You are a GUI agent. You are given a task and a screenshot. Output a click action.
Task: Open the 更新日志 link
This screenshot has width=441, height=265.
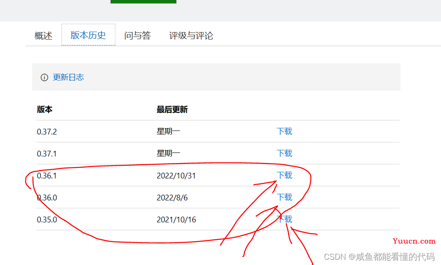pos(68,77)
